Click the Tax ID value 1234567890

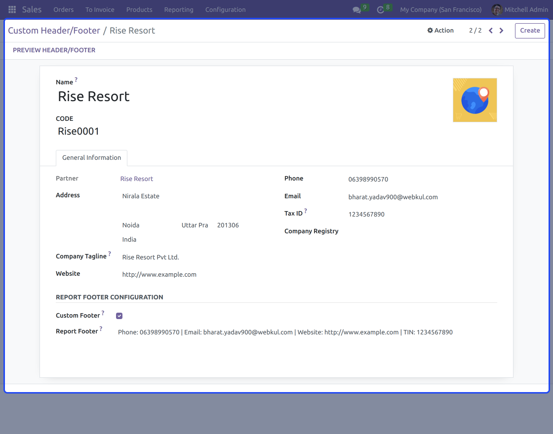coord(366,214)
